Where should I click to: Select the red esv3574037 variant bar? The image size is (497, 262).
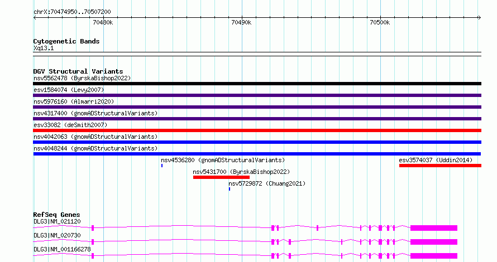pos(440,166)
